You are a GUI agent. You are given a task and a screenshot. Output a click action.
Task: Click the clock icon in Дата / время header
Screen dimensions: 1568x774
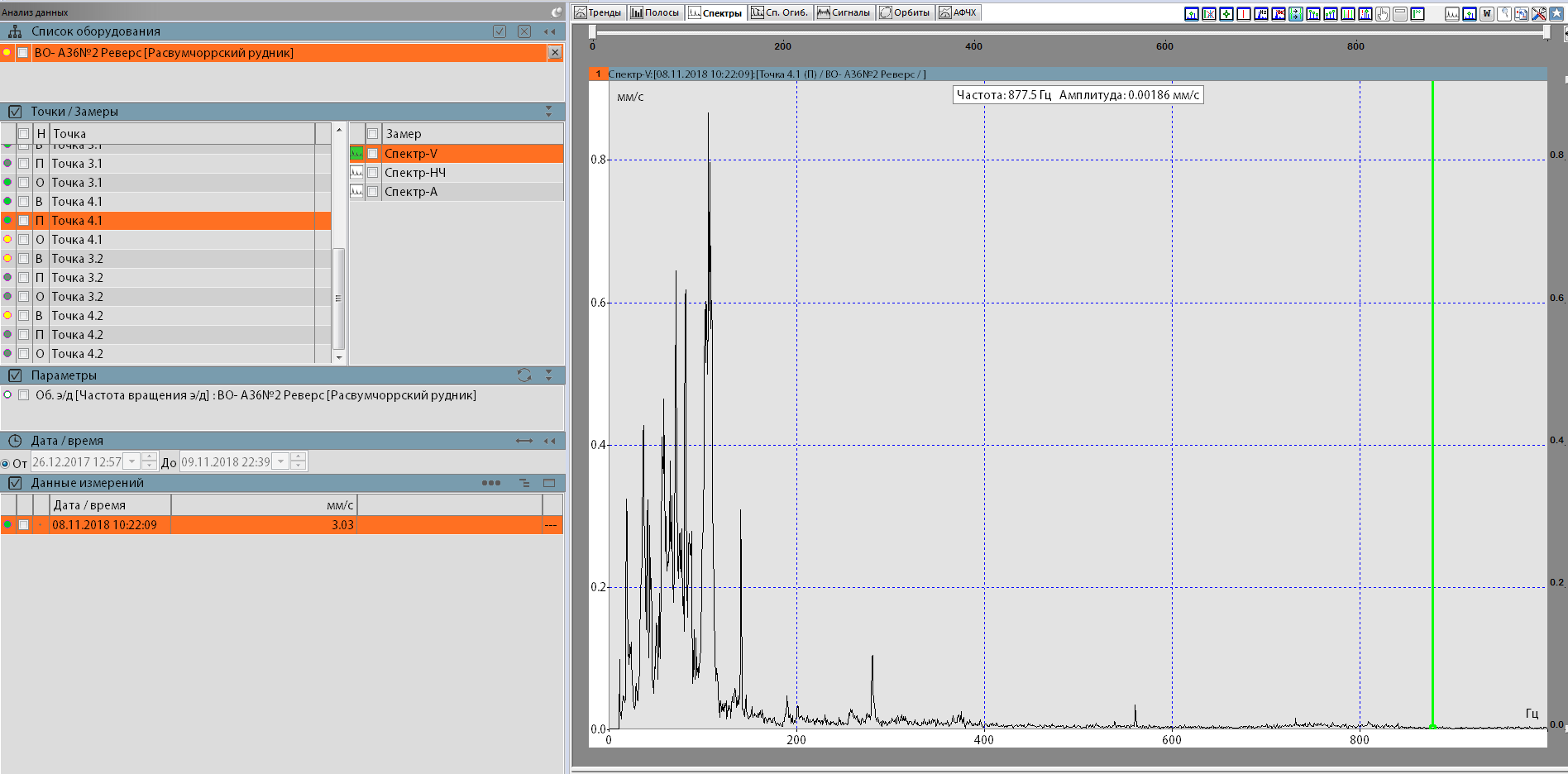point(15,441)
